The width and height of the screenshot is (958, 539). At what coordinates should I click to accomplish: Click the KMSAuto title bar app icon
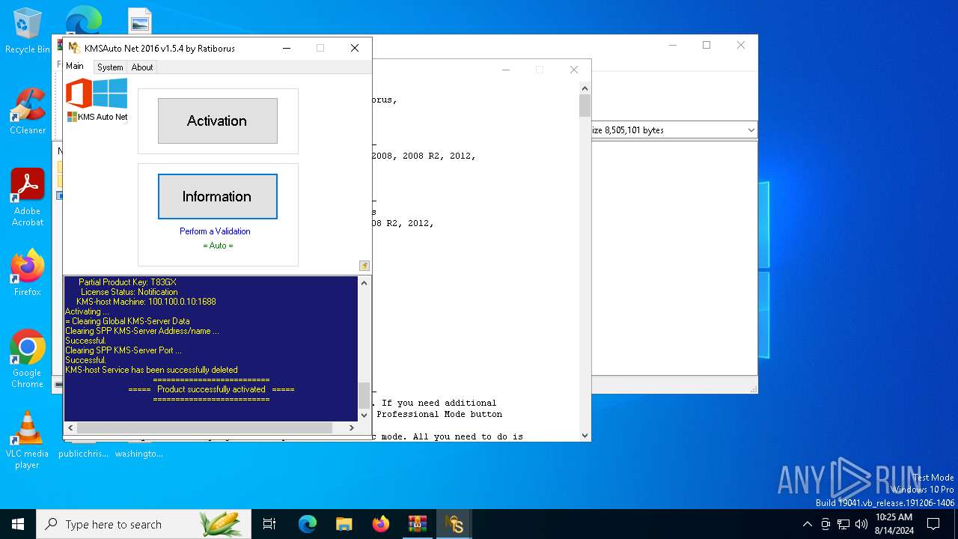coord(74,48)
